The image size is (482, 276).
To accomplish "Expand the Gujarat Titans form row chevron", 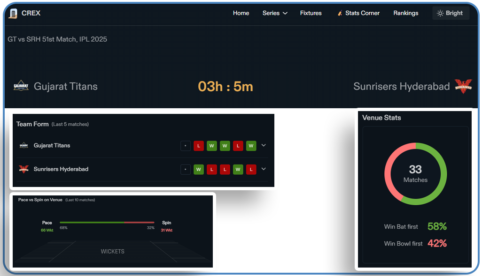I will (264, 145).
